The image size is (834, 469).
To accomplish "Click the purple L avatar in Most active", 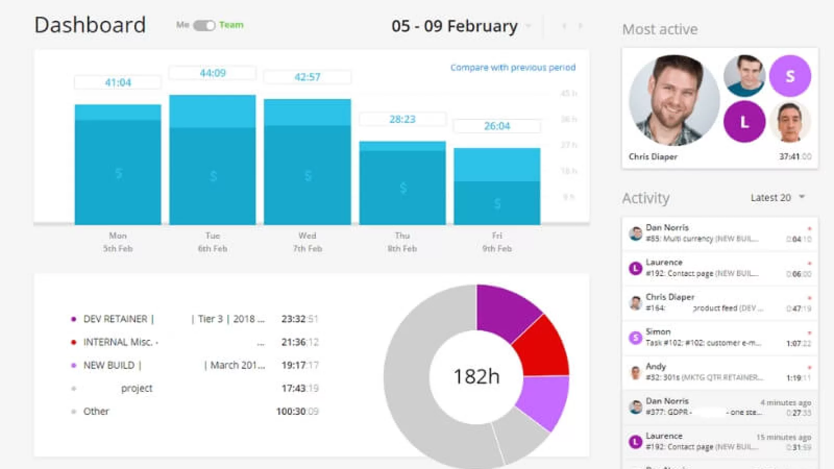I will (744, 122).
